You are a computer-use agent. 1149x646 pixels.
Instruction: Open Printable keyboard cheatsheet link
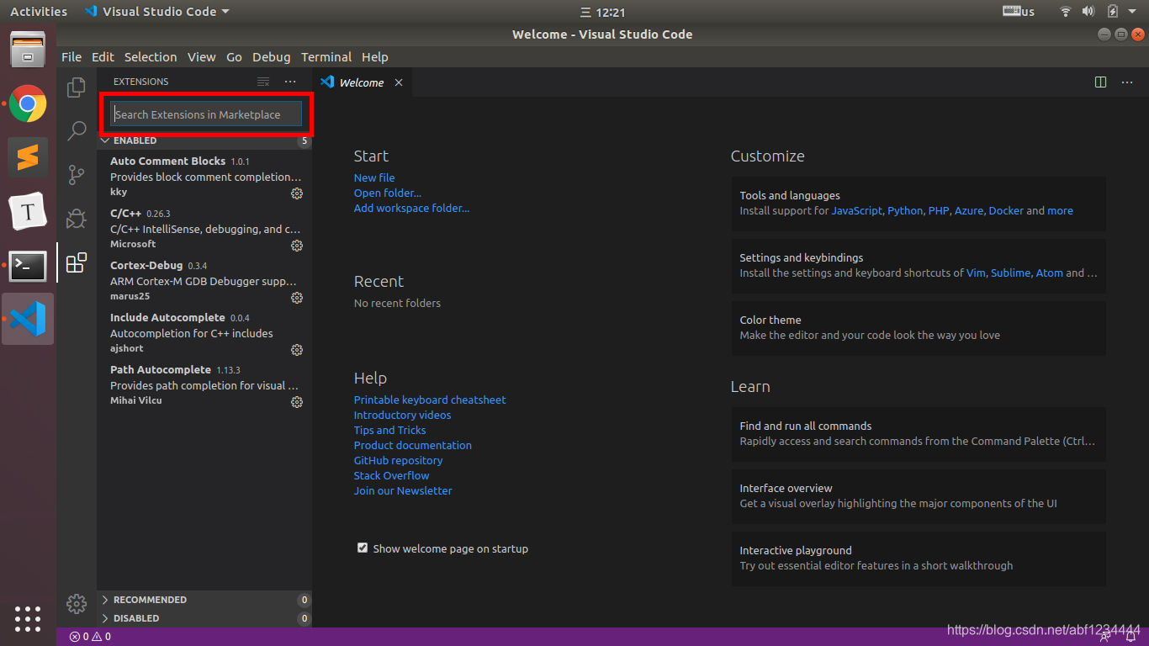430,400
